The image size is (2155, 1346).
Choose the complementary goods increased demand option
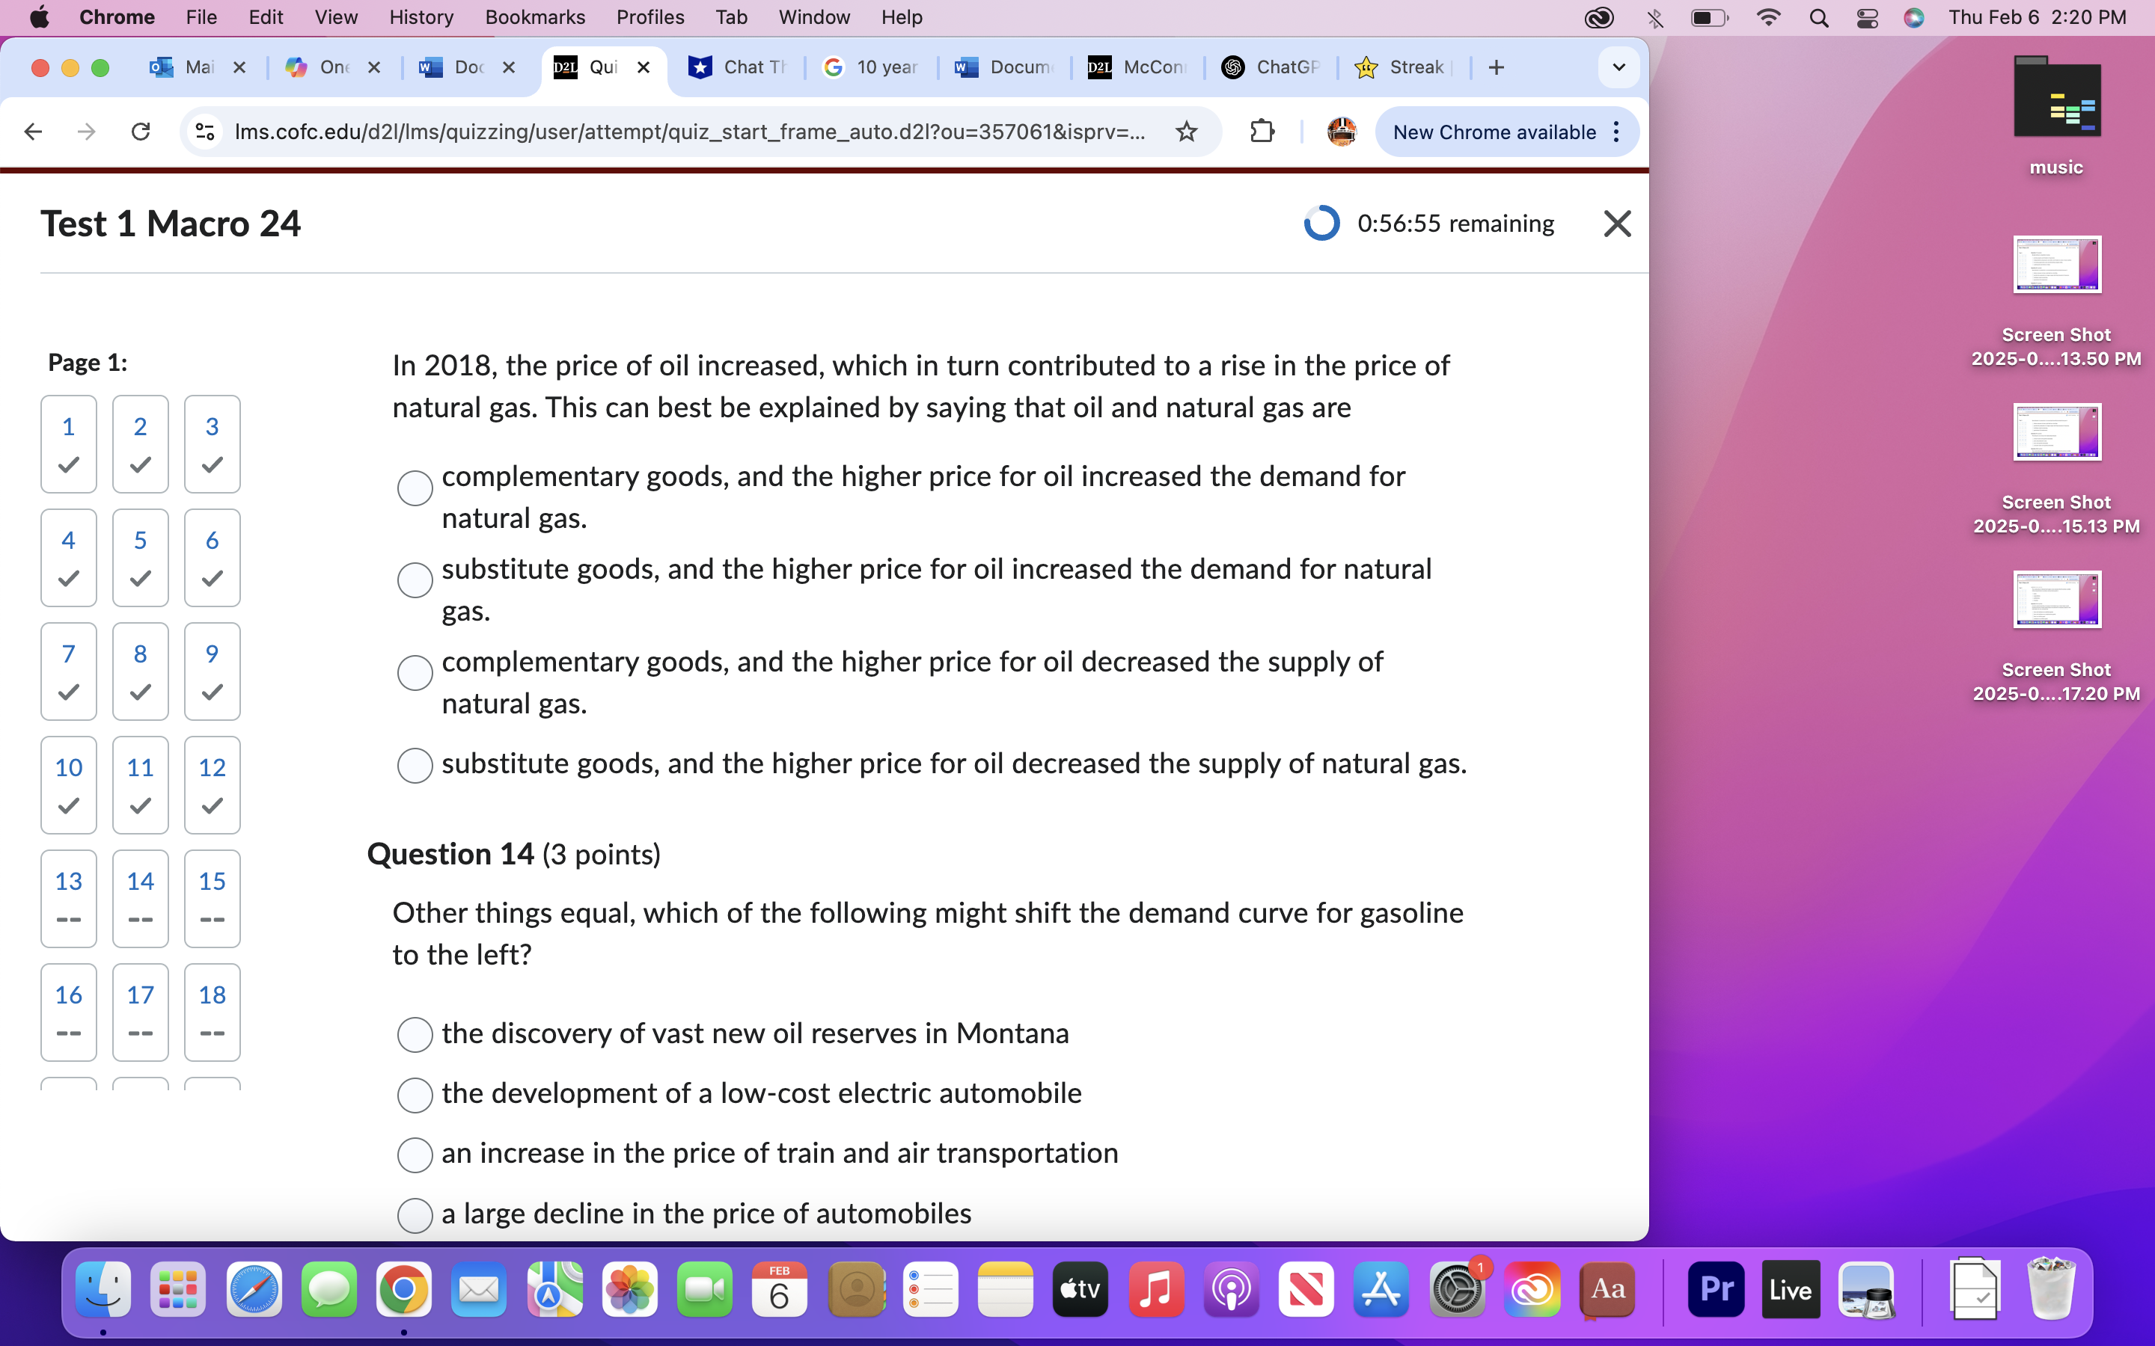[415, 488]
